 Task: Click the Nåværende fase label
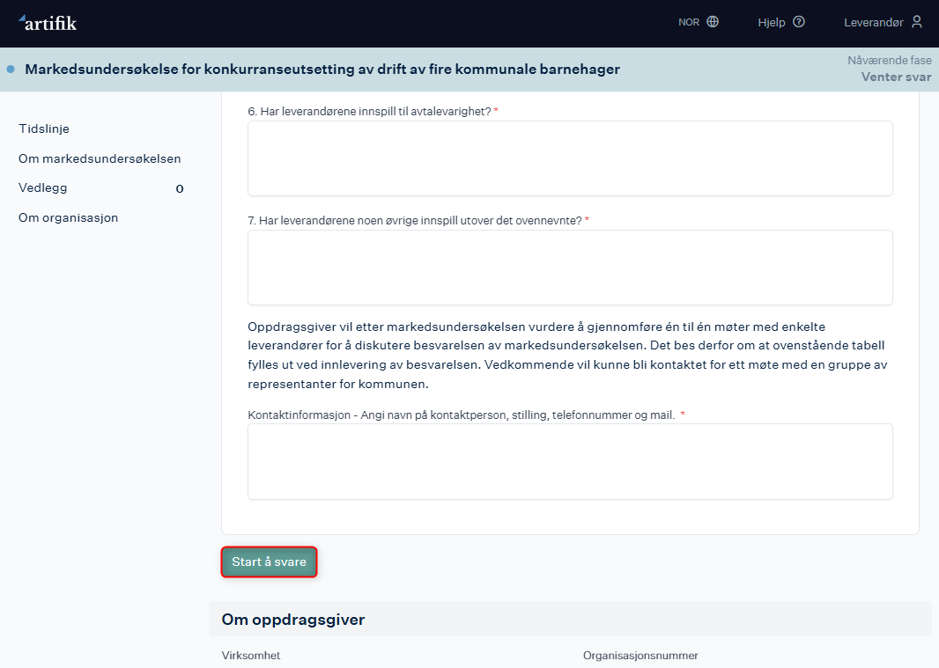890,61
